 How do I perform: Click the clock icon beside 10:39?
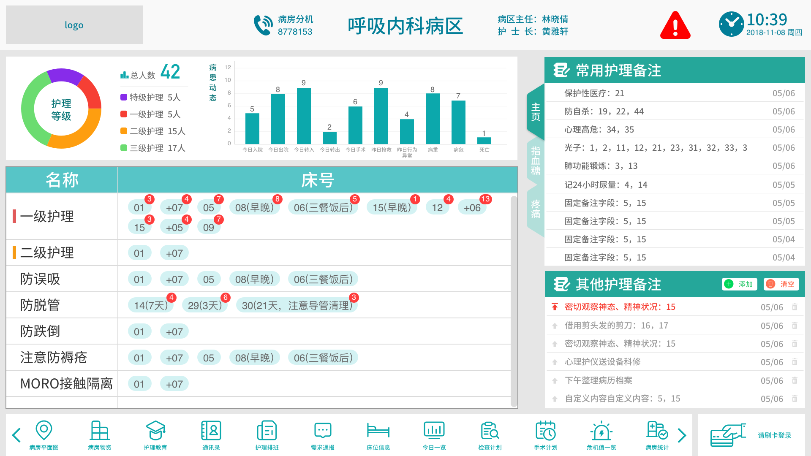pos(731,24)
